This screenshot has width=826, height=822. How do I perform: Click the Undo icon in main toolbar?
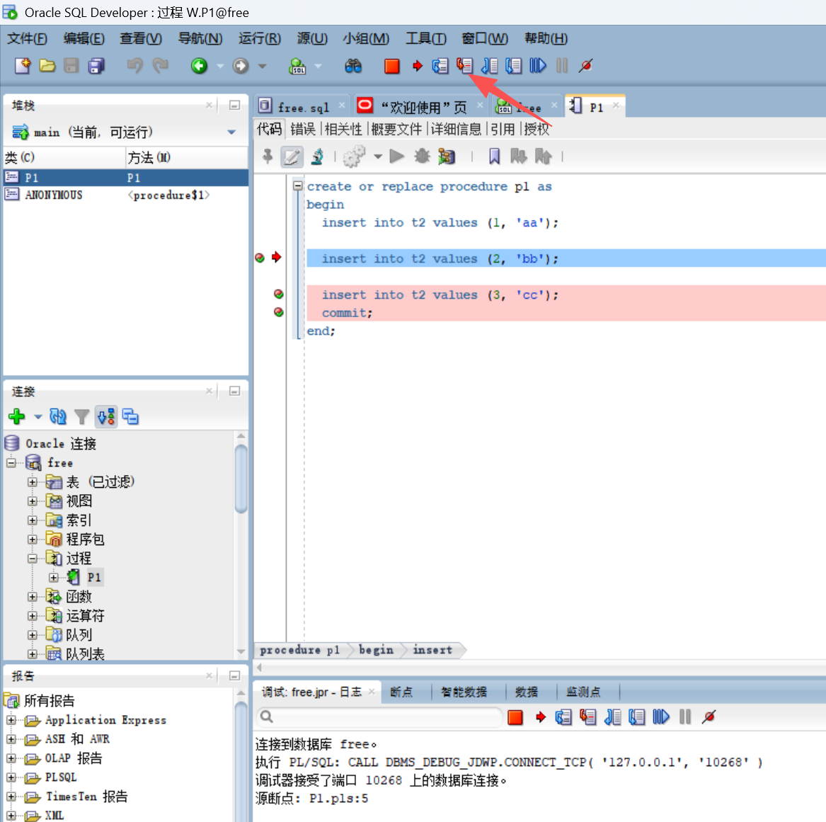[135, 66]
